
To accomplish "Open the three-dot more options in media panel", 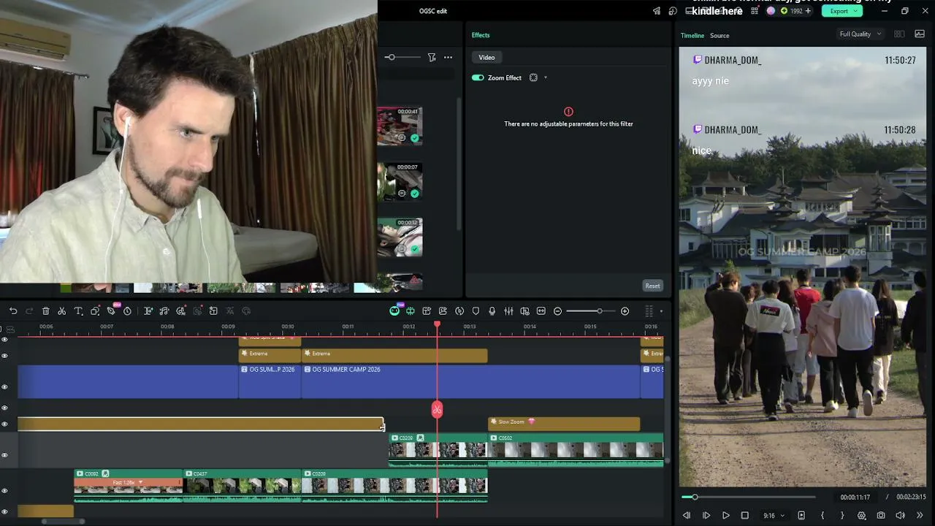I will pyautogui.click(x=448, y=57).
